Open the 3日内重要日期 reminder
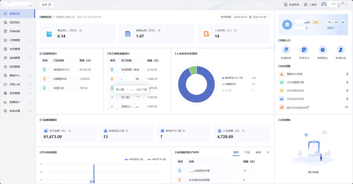The image size is (353, 184). point(314,82)
